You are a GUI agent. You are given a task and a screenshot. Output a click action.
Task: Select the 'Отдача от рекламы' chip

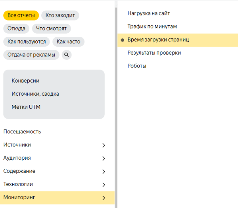[31, 55]
